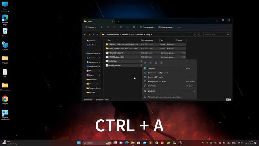Open FileZilla from the taskbar

[163, 143]
